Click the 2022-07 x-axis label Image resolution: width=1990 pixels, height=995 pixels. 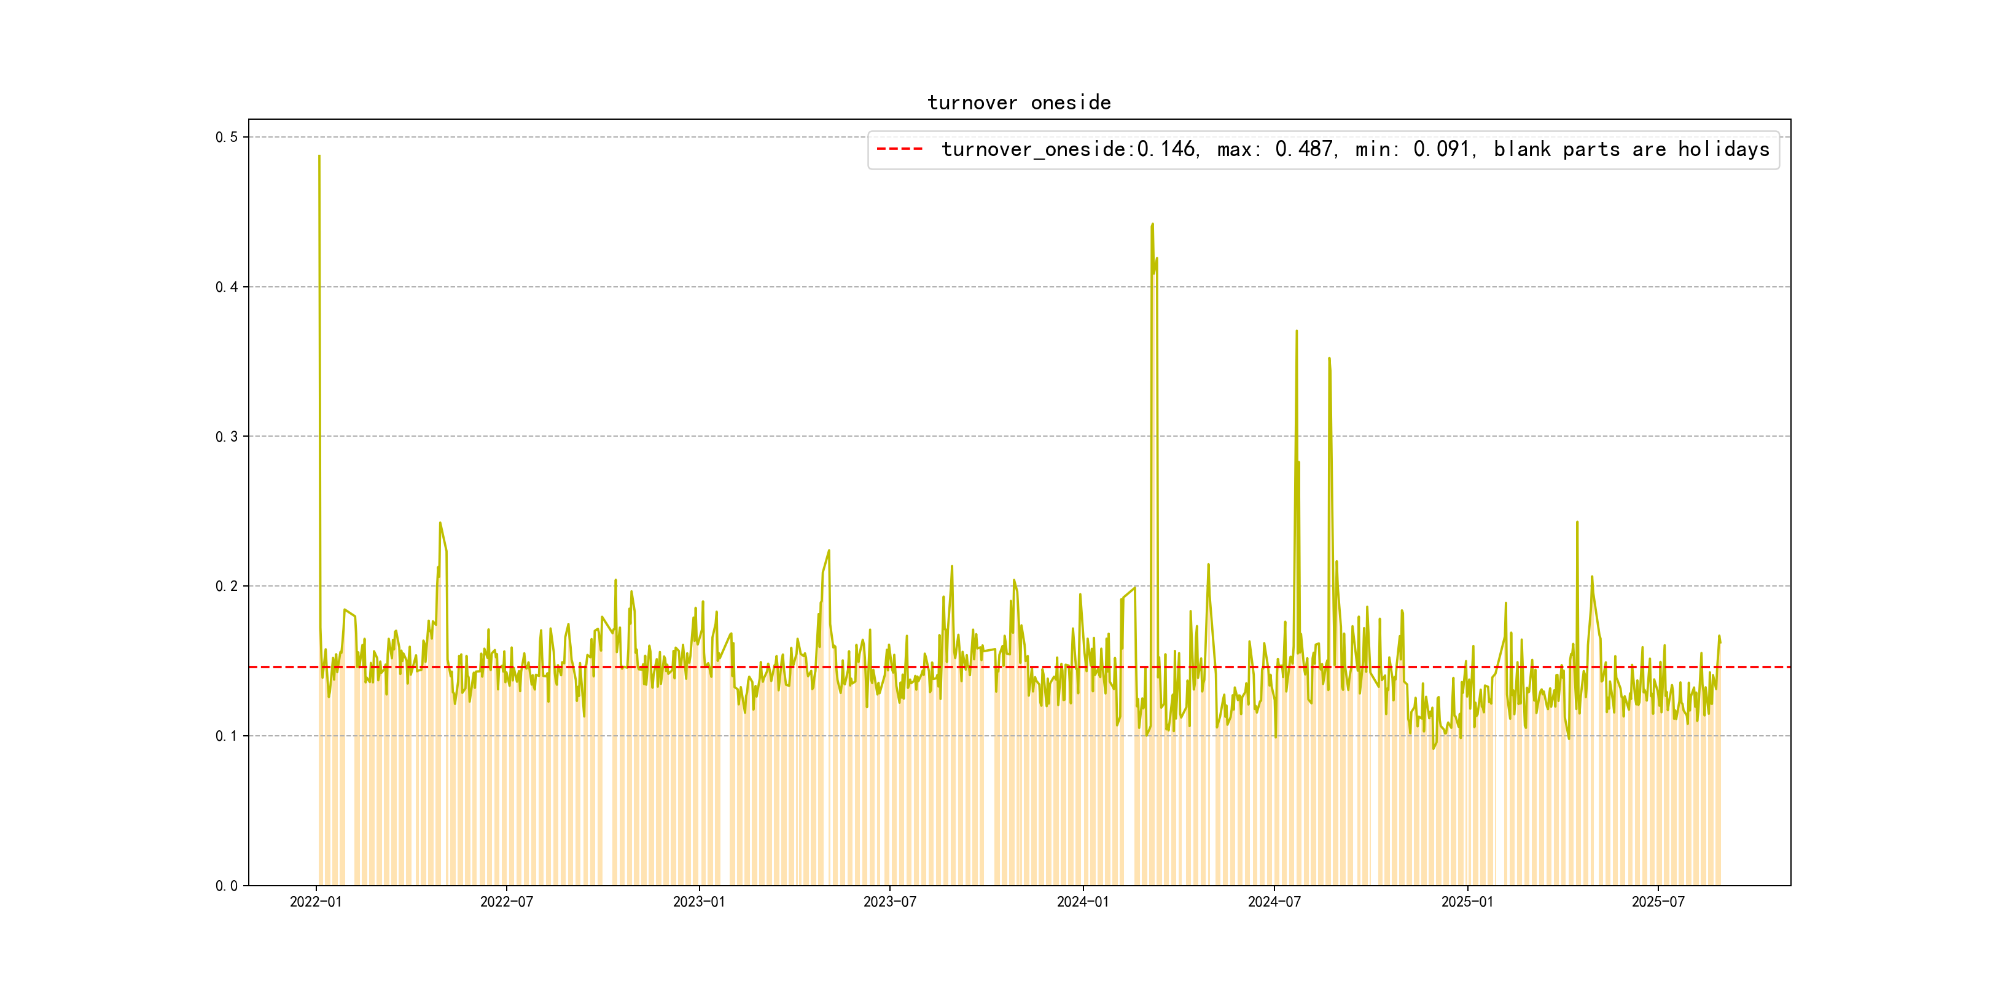coord(506,902)
